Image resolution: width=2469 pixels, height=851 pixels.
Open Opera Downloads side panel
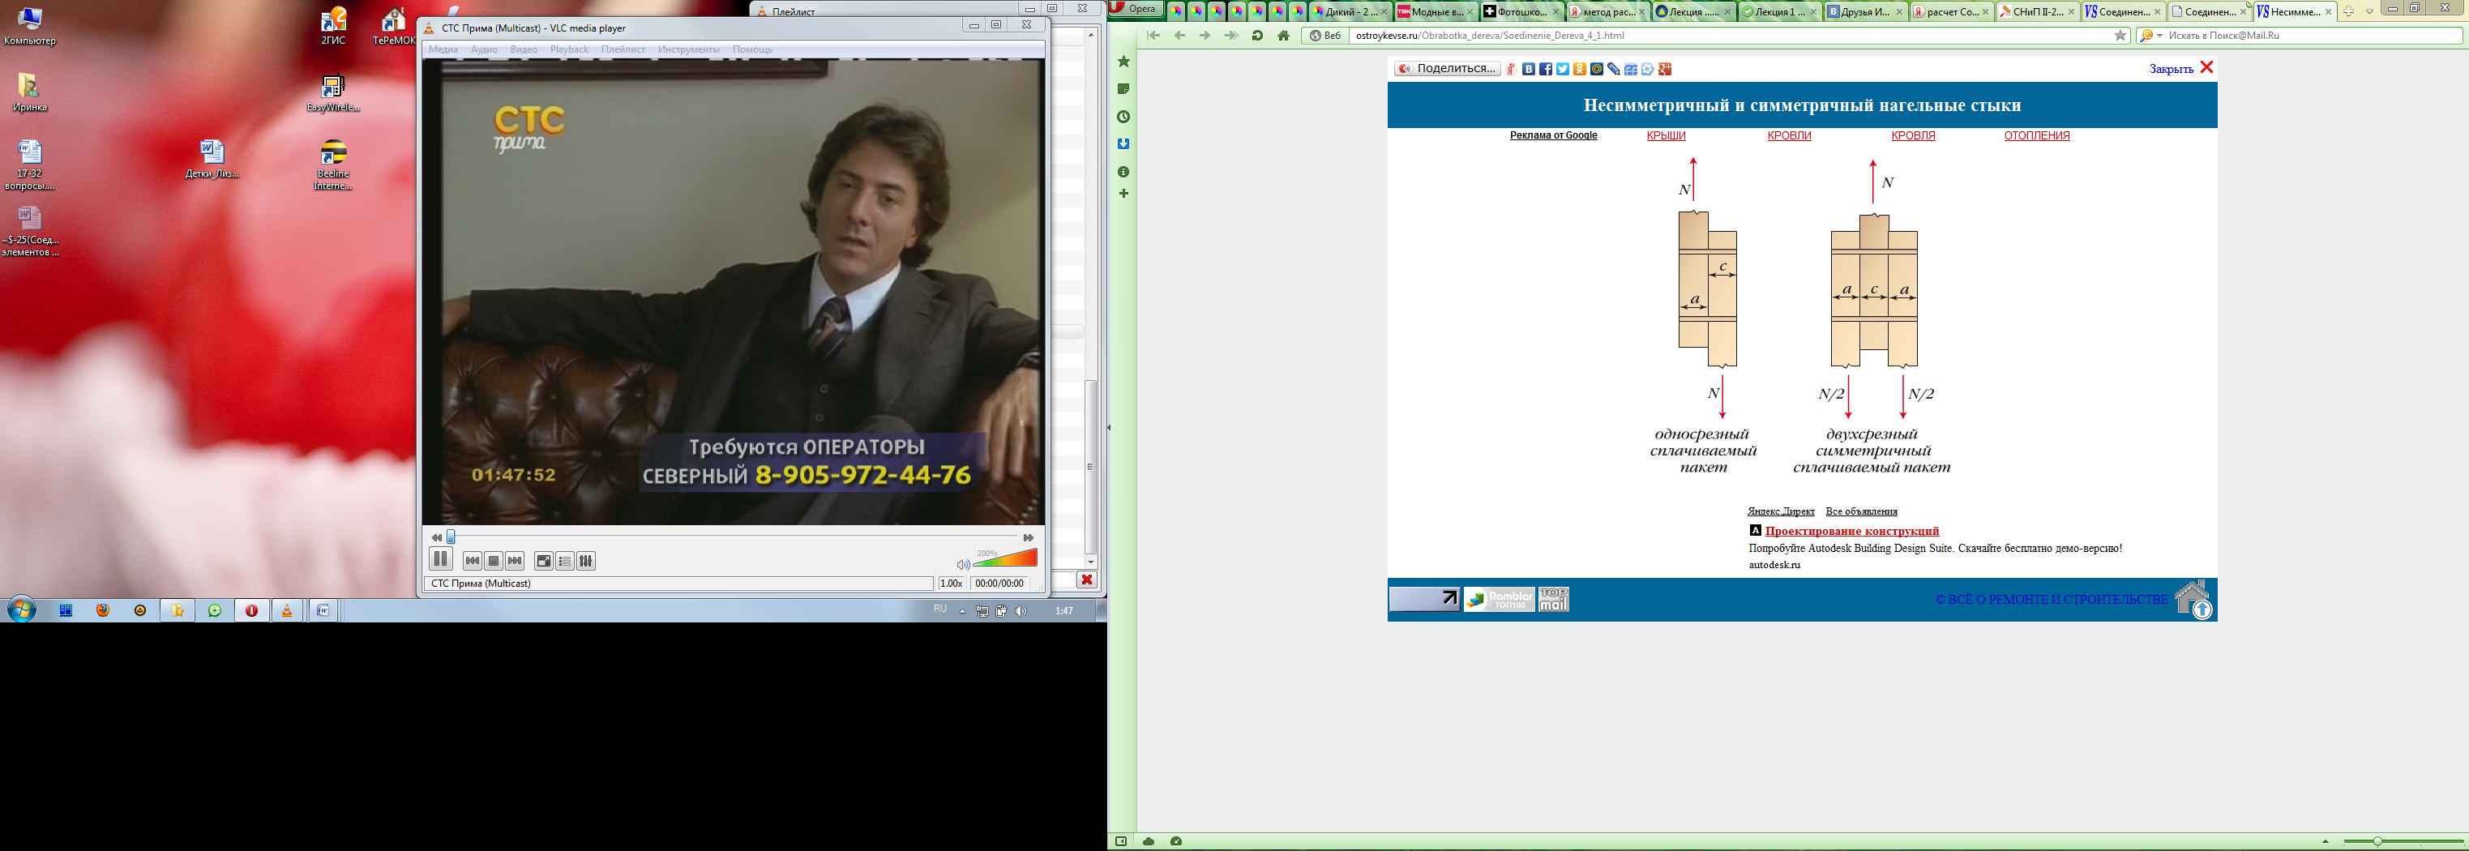[x=1123, y=143]
